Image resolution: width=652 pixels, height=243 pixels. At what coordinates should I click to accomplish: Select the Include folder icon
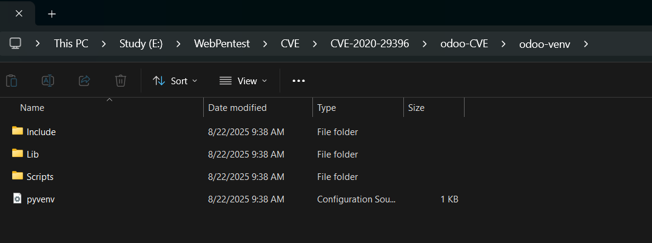coord(18,131)
